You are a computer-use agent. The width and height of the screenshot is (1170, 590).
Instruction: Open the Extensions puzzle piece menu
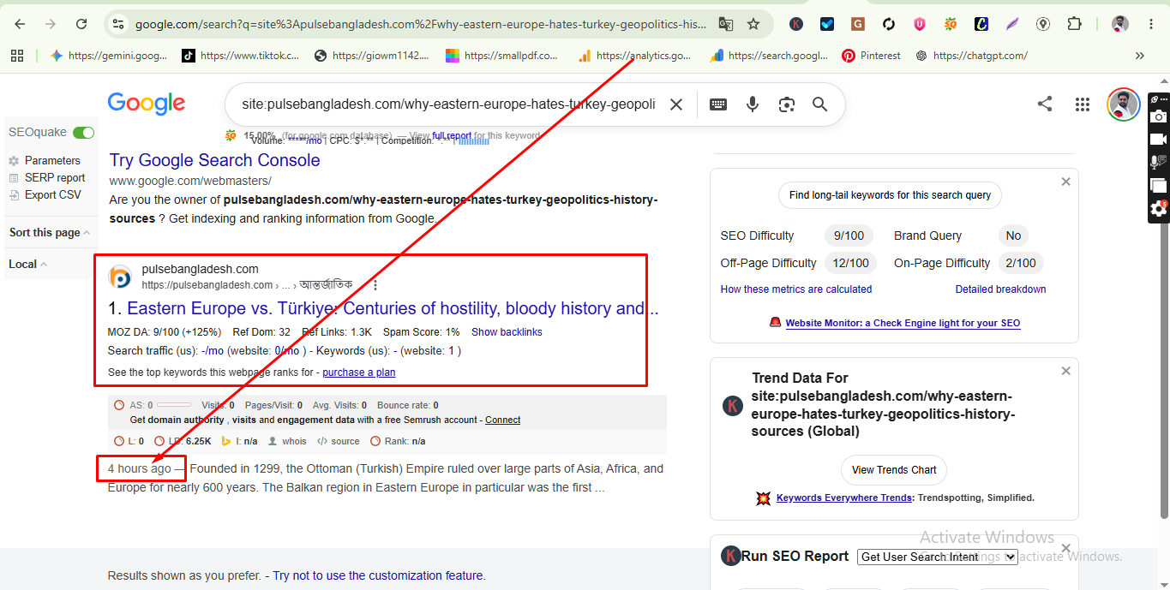(1074, 24)
